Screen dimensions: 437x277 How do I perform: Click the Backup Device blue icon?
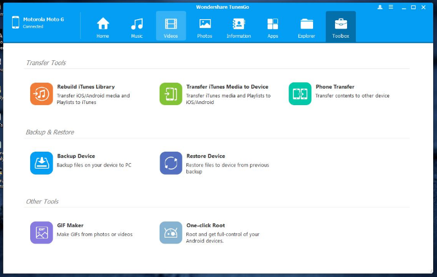point(42,163)
